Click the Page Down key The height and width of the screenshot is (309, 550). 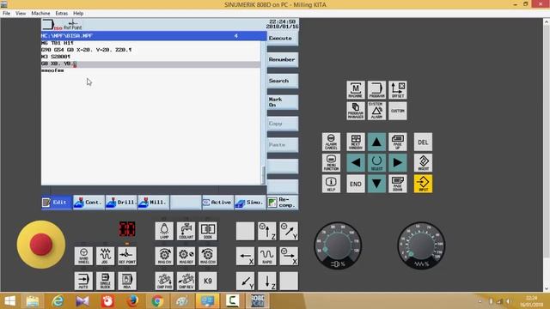coord(397,184)
